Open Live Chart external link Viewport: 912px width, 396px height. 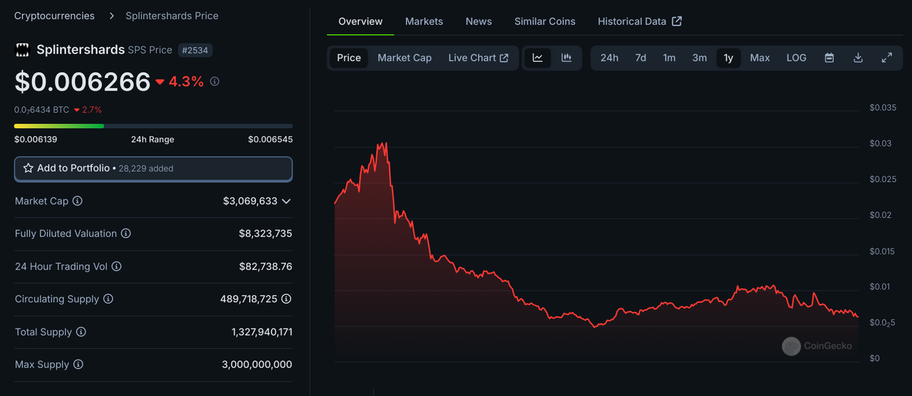(478, 58)
